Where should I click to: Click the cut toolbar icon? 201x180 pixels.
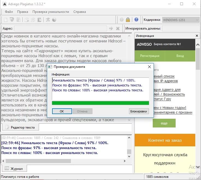pos(27,20)
